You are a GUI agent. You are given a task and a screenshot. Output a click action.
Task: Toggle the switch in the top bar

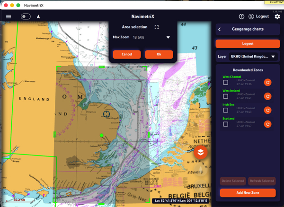point(26,17)
